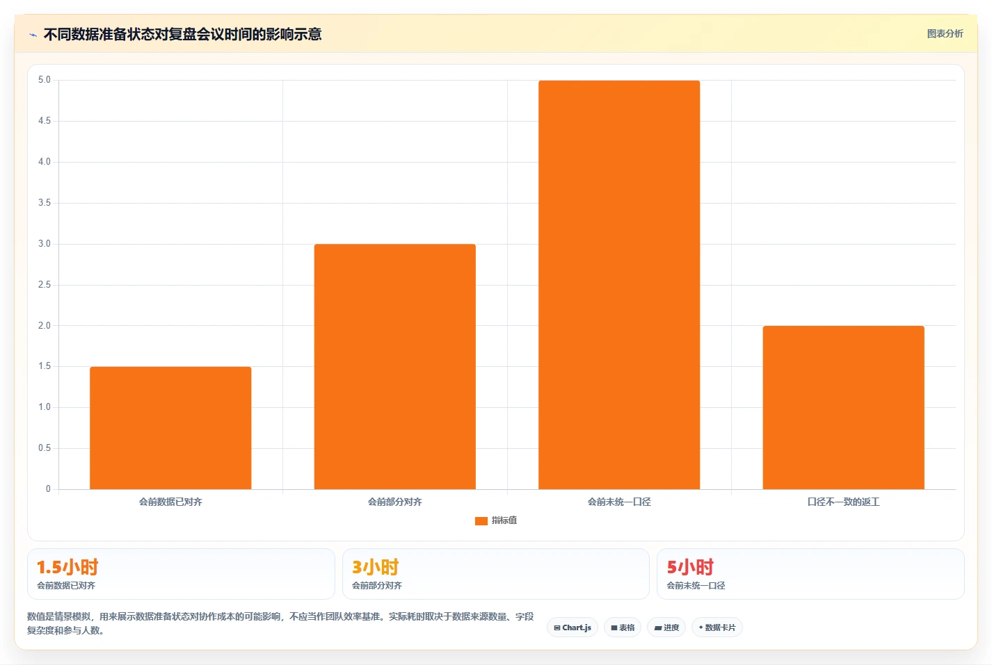Click the 会前部分对齐 caption under 3小时

[x=377, y=586]
